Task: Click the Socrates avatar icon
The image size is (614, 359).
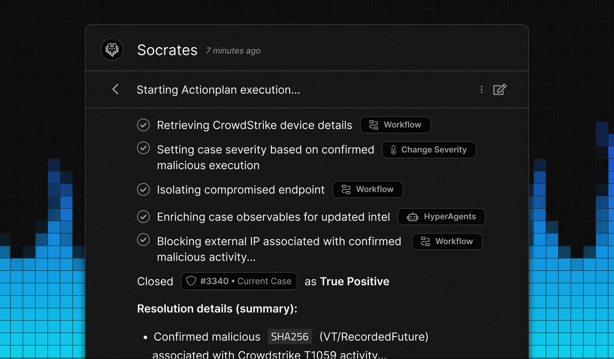Action: (x=112, y=49)
